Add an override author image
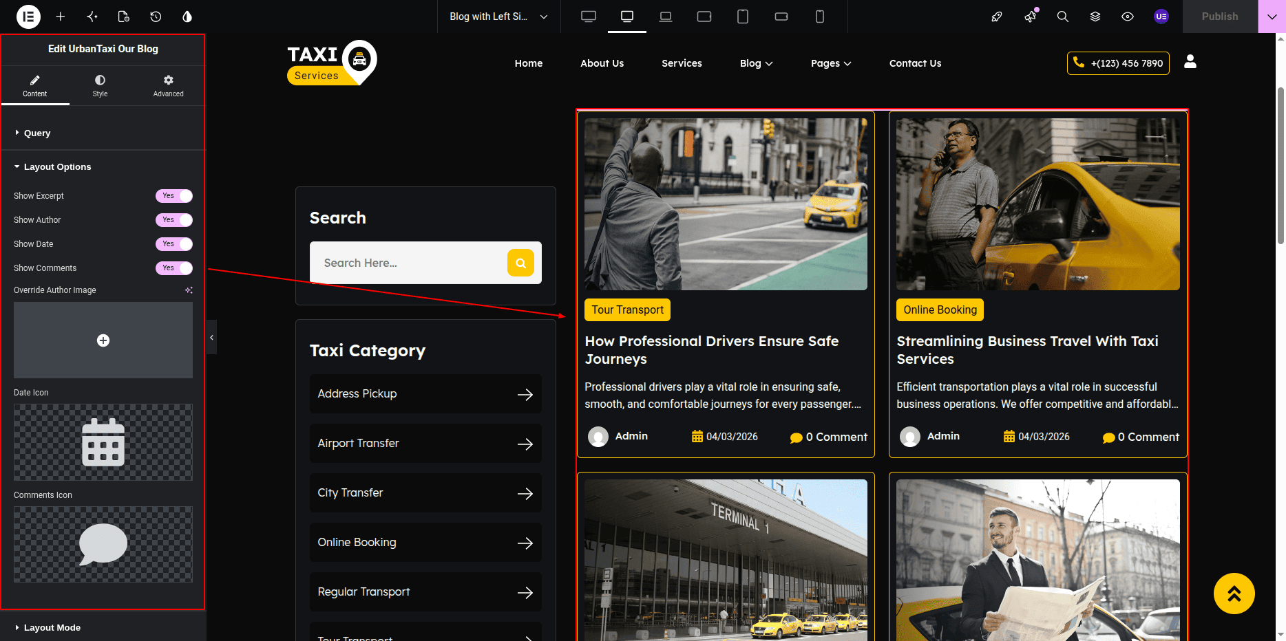This screenshot has height=641, width=1286. tap(103, 340)
